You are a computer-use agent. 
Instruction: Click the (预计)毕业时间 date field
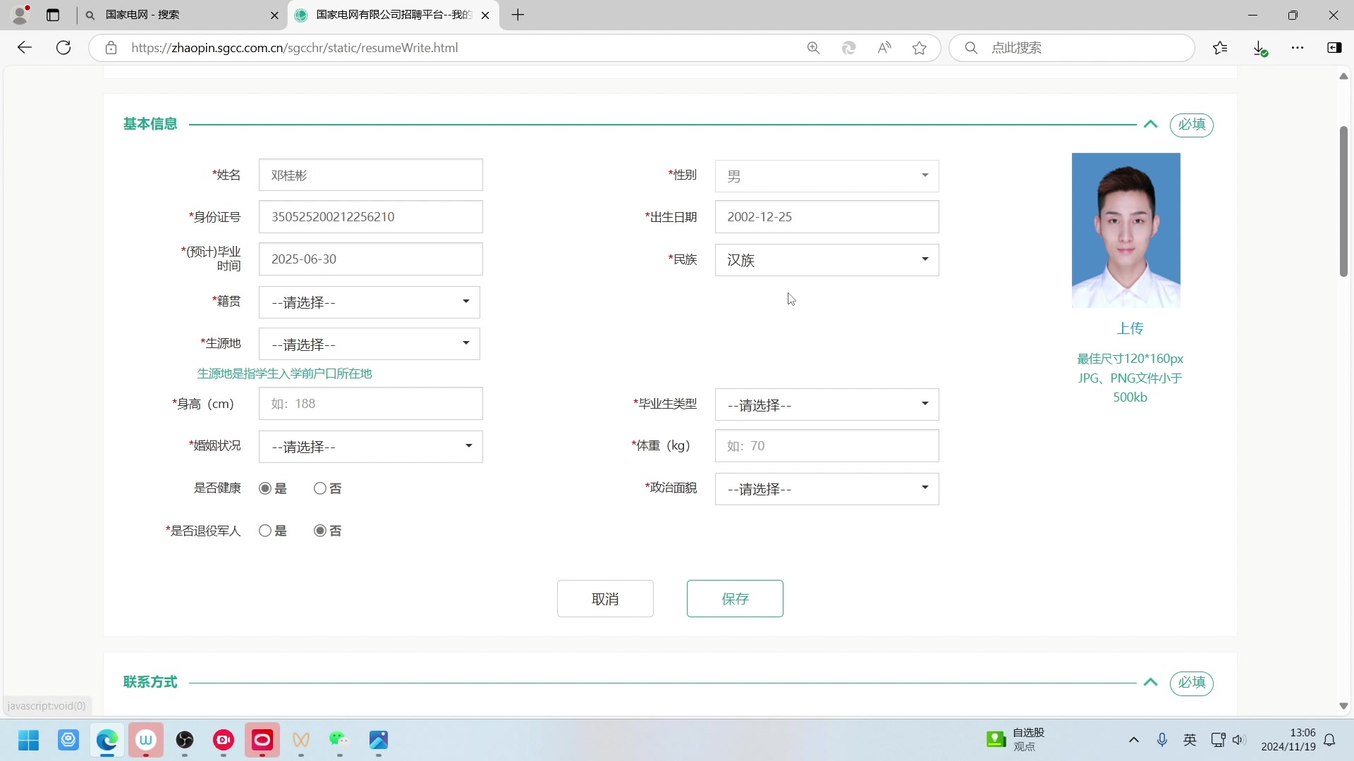pos(370,259)
